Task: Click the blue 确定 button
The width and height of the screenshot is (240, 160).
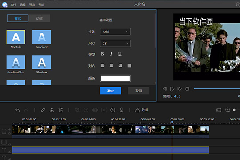Action: coord(110,91)
